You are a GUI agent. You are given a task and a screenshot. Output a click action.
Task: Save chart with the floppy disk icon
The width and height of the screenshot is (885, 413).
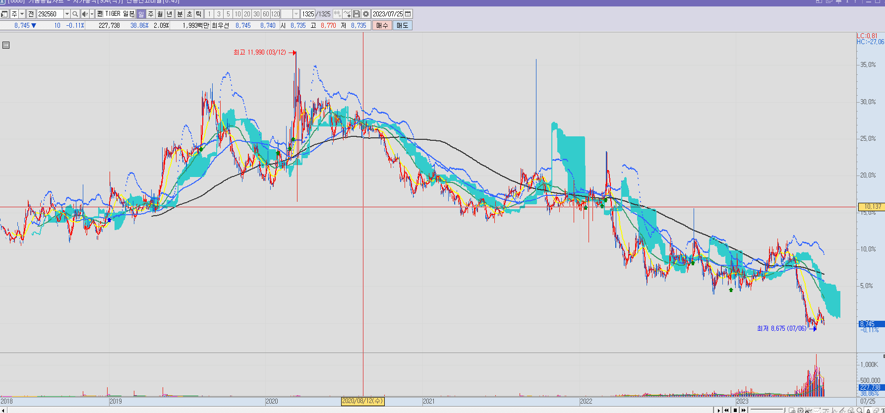point(356,14)
